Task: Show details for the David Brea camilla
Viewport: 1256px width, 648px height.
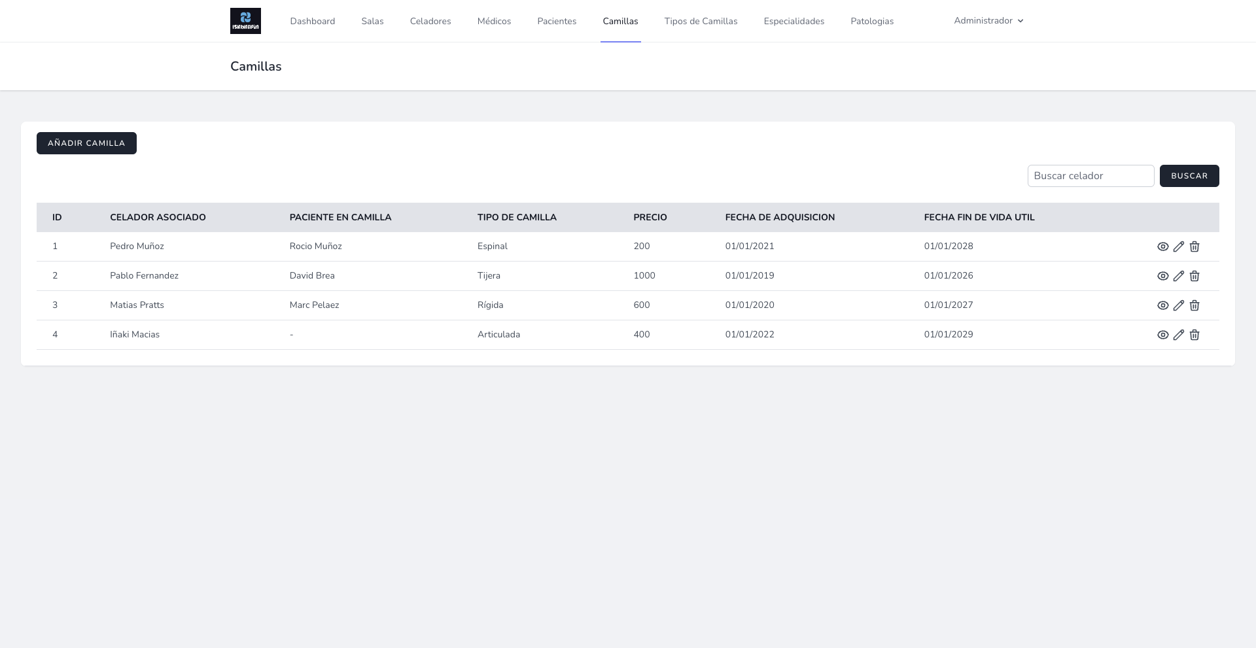Action: point(1162,276)
